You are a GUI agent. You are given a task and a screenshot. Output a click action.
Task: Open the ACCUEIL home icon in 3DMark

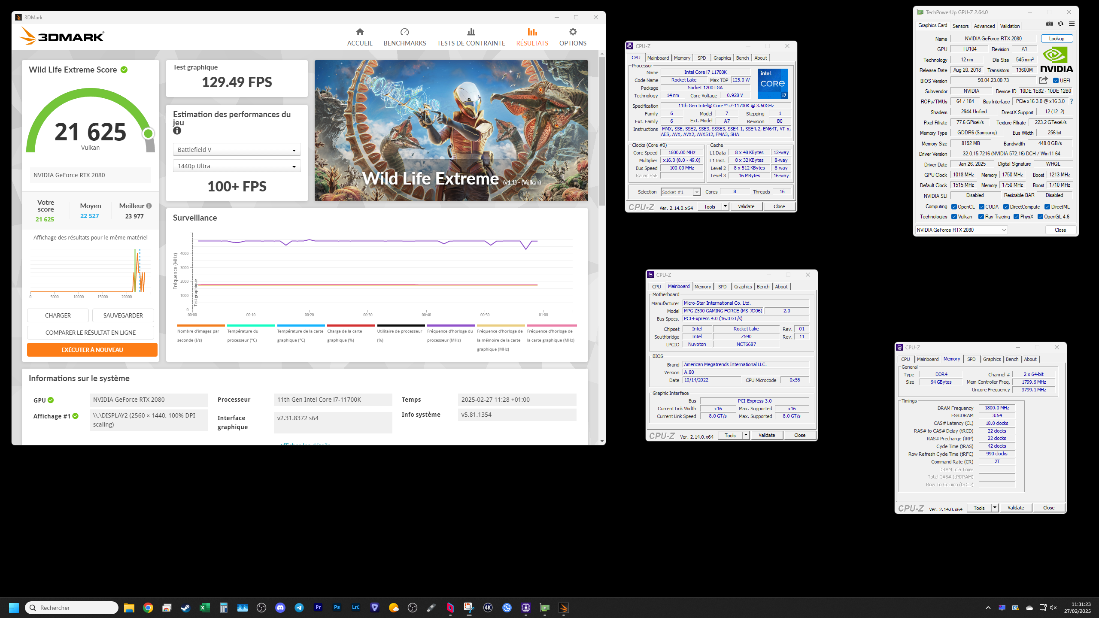(360, 32)
